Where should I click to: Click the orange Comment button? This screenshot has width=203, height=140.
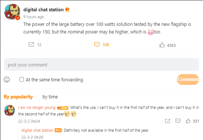click(188, 79)
